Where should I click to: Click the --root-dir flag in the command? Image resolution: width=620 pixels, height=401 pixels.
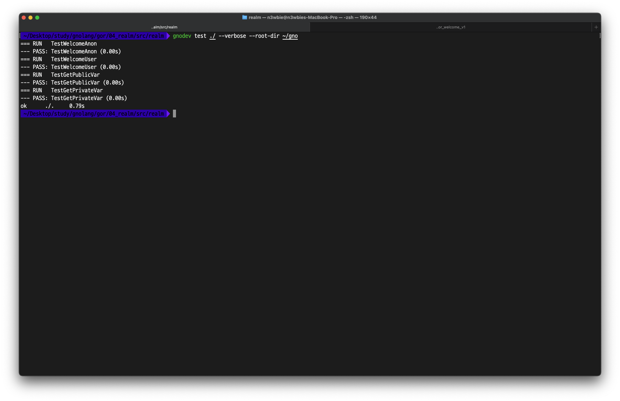(x=264, y=36)
